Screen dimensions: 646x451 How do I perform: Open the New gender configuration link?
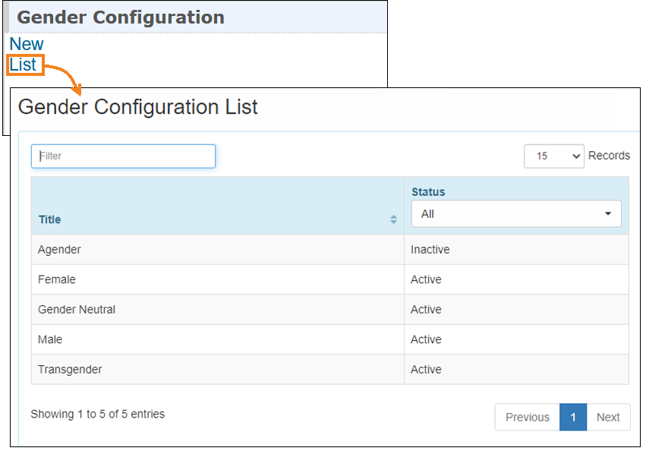[27, 44]
